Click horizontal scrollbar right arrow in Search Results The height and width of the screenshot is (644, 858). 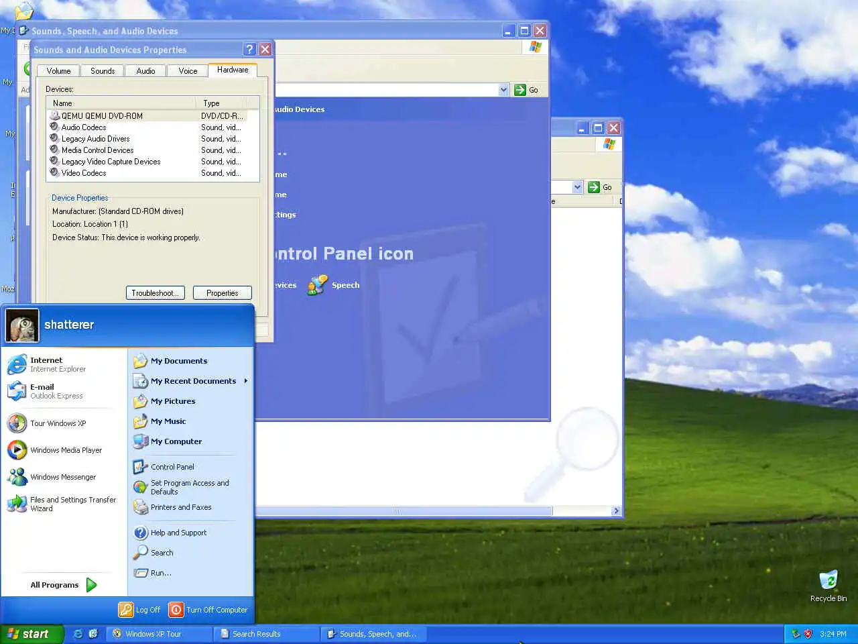[x=616, y=511]
